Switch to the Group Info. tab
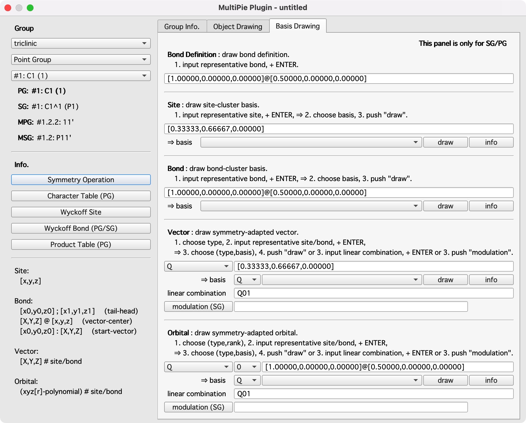The height and width of the screenshot is (423, 526). [182, 27]
